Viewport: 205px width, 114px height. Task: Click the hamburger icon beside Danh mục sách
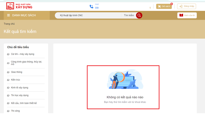[8, 15]
